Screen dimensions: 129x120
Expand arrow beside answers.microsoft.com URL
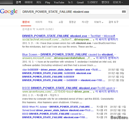click(x=94, y=58)
